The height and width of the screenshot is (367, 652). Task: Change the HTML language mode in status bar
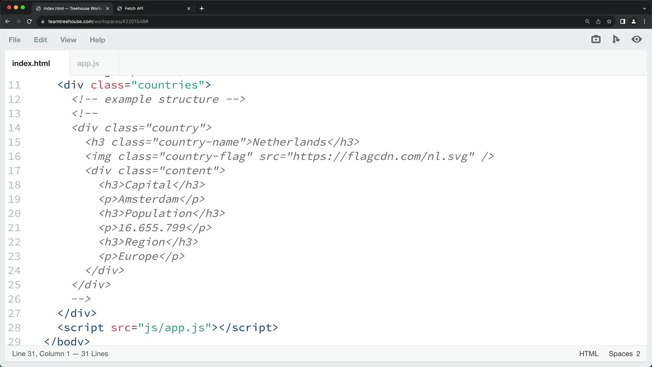pyautogui.click(x=589, y=353)
